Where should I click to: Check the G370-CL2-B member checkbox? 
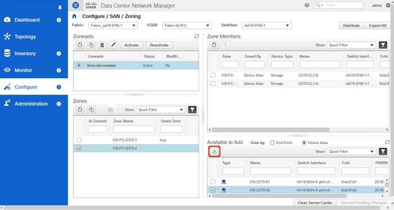[x=213, y=75]
